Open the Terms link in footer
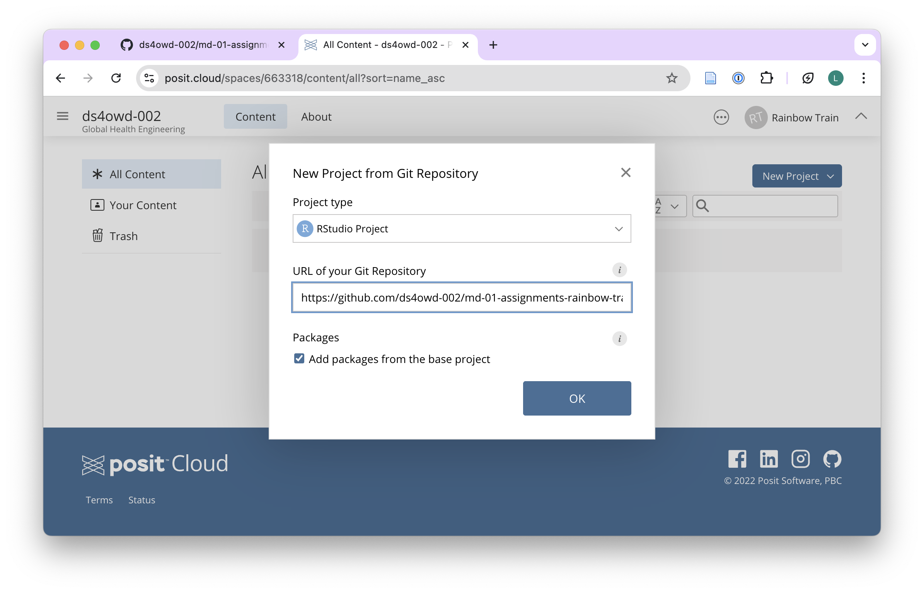 click(x=99, y=500)
